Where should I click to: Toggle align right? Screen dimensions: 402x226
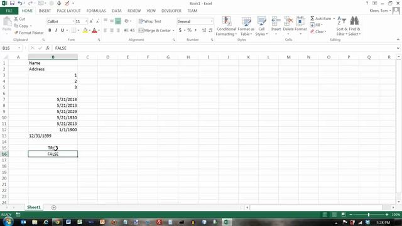(x=118, y=31)
